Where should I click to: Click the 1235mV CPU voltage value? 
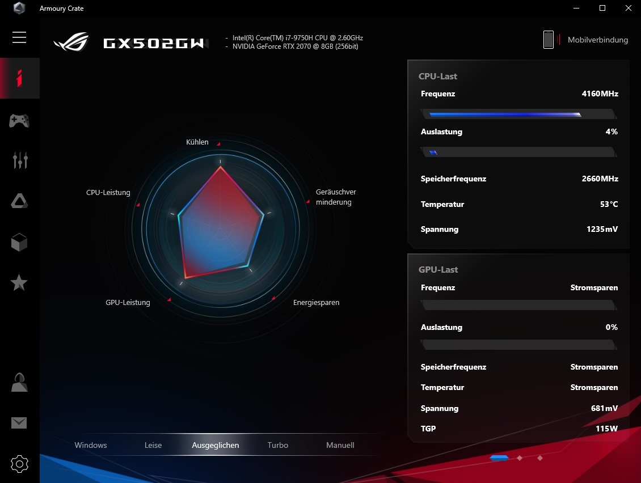(x=602, y=229)
